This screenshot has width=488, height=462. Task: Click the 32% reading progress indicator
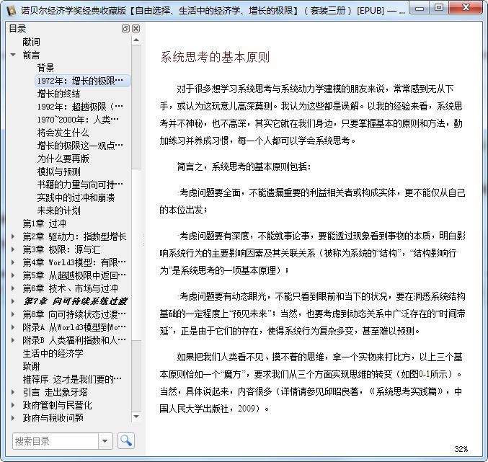(x=461, y=449)
